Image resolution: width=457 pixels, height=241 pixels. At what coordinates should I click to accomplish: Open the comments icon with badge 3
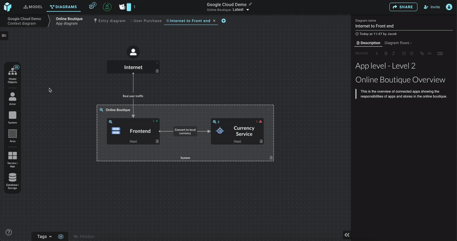(93, 6)
